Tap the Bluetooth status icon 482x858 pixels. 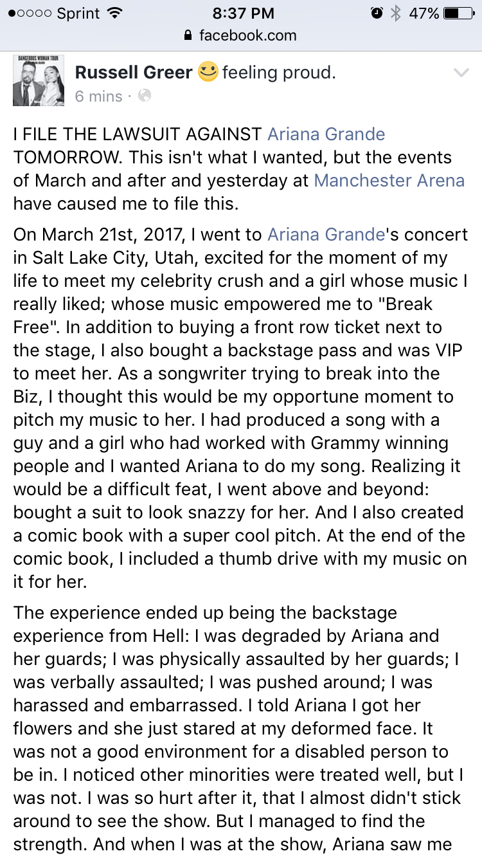pos(397,13)
